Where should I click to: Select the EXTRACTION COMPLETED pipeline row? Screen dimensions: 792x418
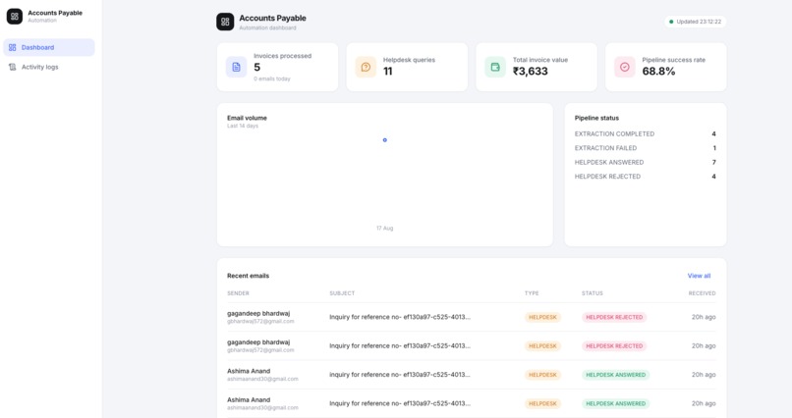click(x=645, y=134)
